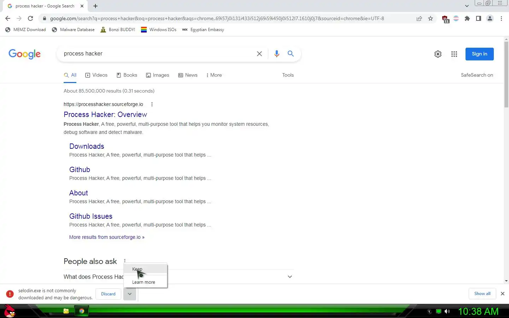
Task: Open the tab search chevron
Action: click(467, 6)
